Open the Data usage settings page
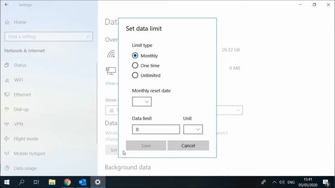 coord(25,168)
